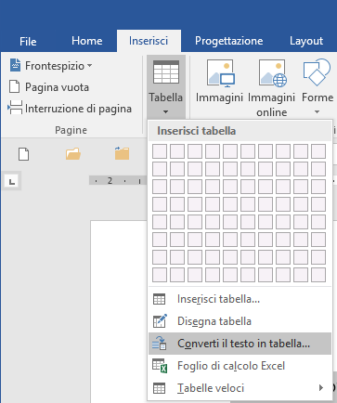Select the Disegna tabella pencil icon
Image resolution: width=337 pixels, height=403 pixels.
[x=160, y=321]
